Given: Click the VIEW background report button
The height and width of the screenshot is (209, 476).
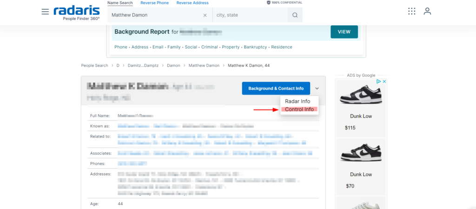Looking at the screenshot, I should click(344, 32).
